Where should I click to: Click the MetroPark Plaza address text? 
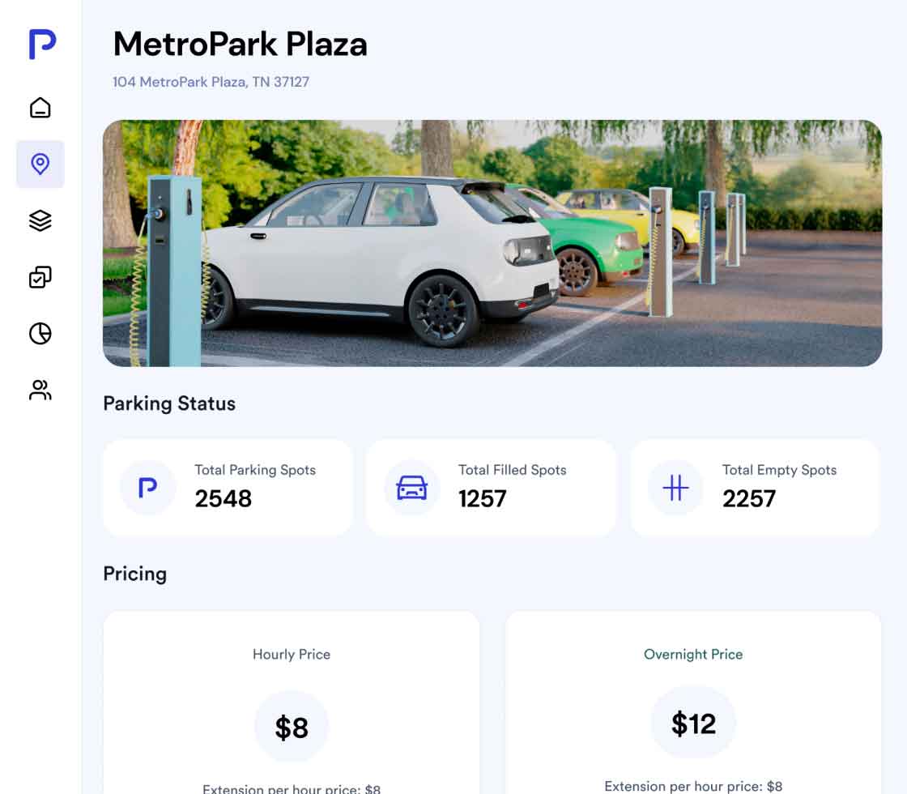(211, 82)
